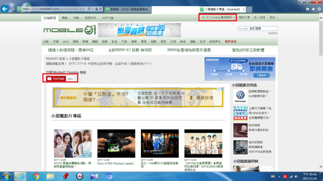Open the browser Home icon
Screen dimensions: 323x181
pos(308,9)
